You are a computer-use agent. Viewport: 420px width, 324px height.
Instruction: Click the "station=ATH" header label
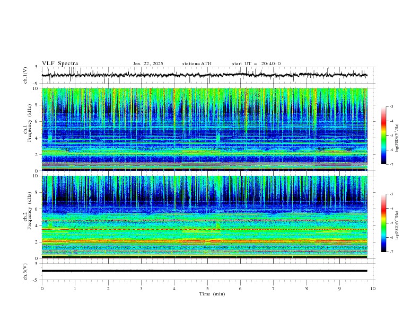(x=197, y=64)
